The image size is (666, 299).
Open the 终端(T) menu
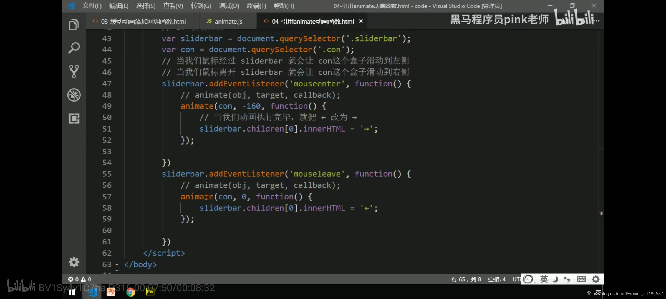pos(256,6)
